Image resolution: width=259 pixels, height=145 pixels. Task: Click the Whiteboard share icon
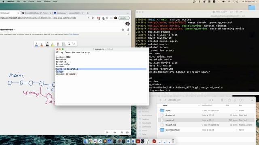(x=123, y=29)
